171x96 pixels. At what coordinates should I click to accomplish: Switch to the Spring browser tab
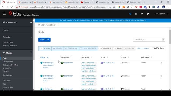(x=72, y=2)
